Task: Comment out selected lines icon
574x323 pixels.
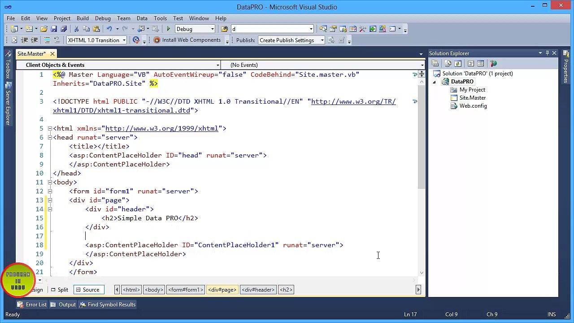Action: tap(47, 40)
